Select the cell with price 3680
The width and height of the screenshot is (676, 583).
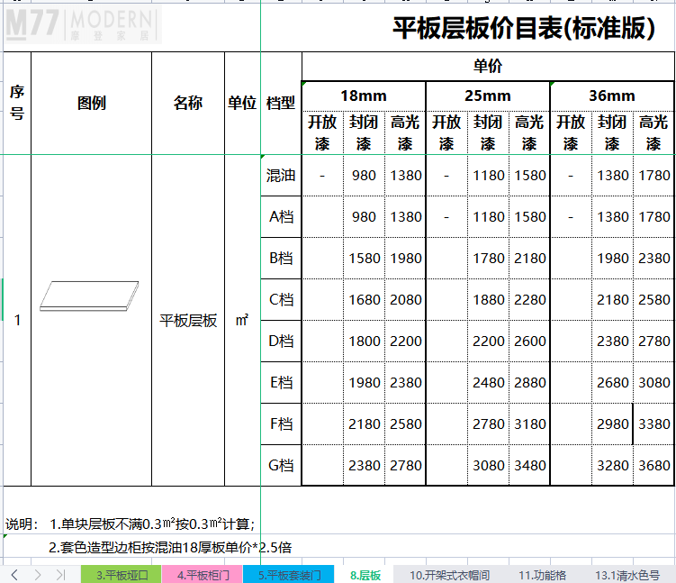pos(653,466)
